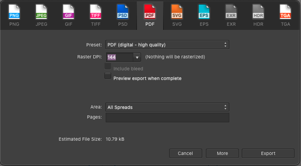Cancel the export dialog

click(186, 153)
